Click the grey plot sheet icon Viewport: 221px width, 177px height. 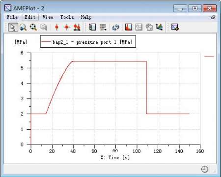click(139, 27)
